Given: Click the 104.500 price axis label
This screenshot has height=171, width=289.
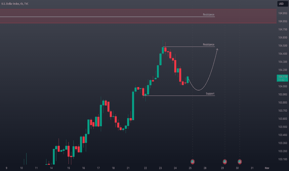Looking at the screenshot, I should pos(282,46).
